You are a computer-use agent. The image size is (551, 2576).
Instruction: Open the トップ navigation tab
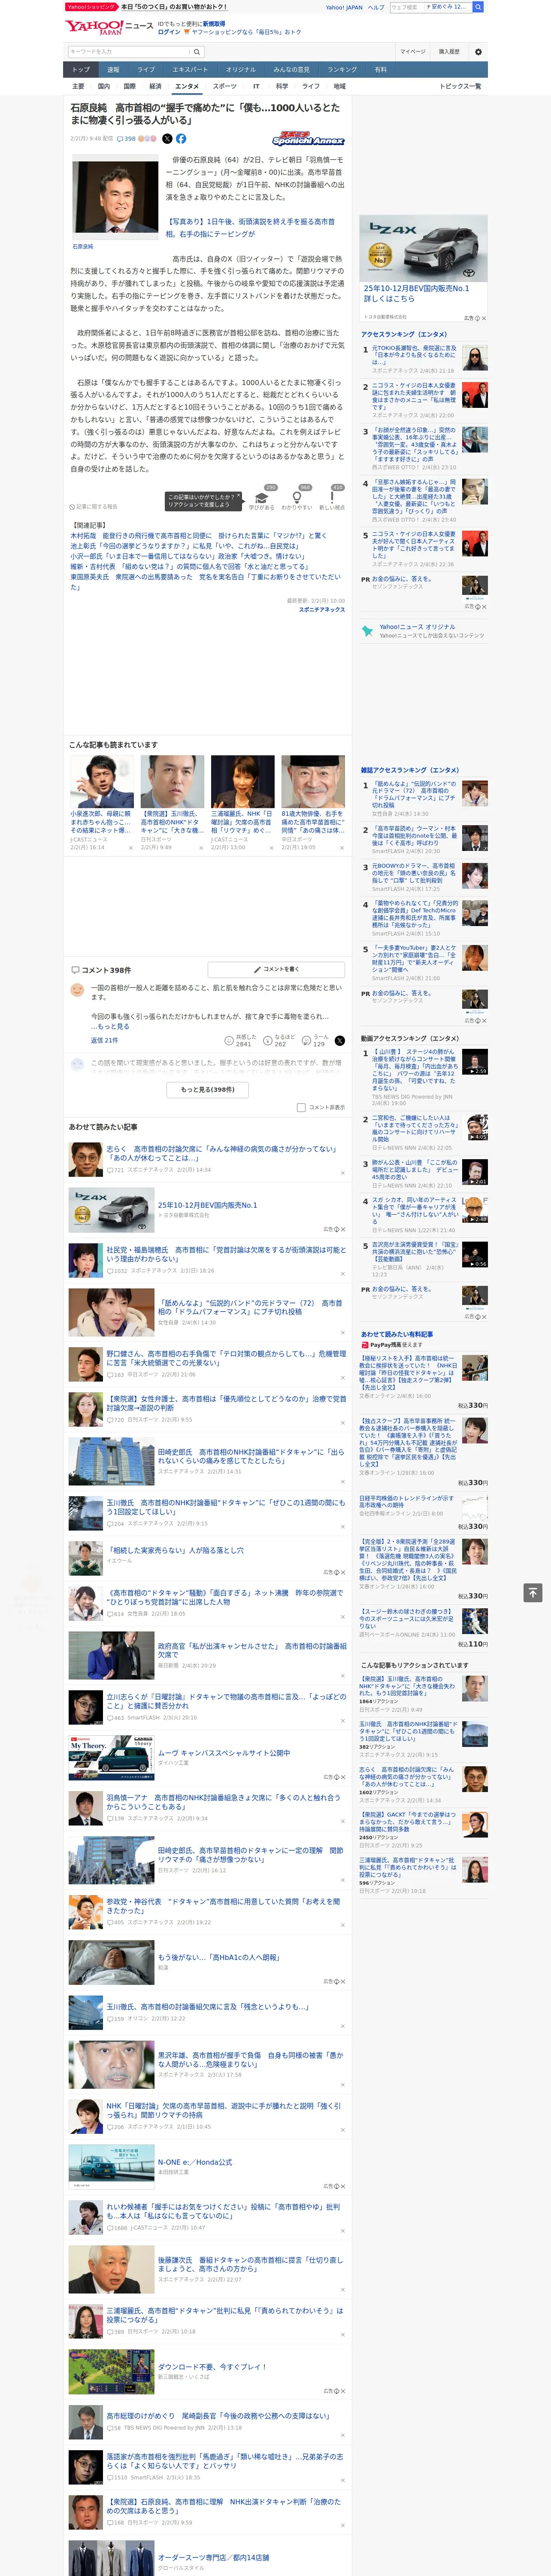[x=81, y=70]
